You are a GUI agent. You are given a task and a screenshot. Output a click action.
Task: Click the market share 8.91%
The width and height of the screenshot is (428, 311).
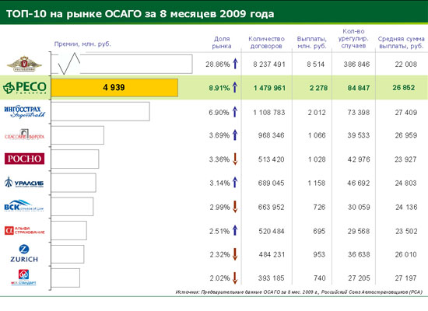pos(219,88)
